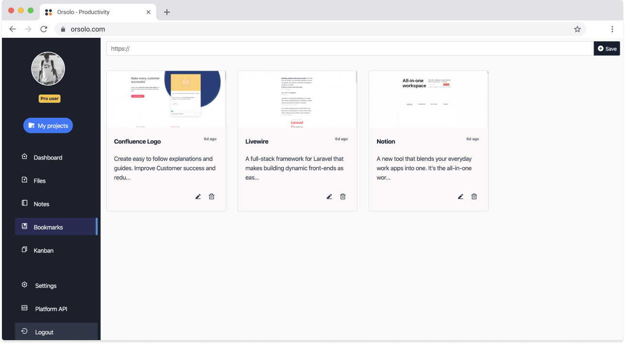Viewport: 625px width, 344px height.
Task: Click the site lock icon
Action: [x=63, y=29]
